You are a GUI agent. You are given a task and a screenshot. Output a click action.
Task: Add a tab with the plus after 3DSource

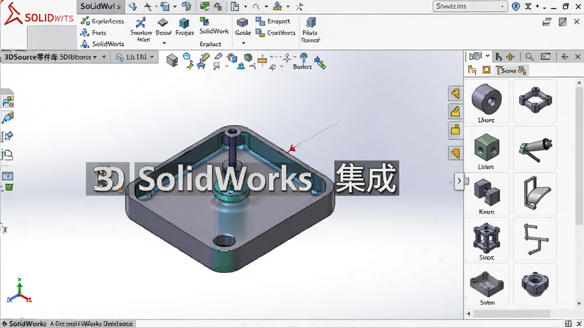coord(104,57)
